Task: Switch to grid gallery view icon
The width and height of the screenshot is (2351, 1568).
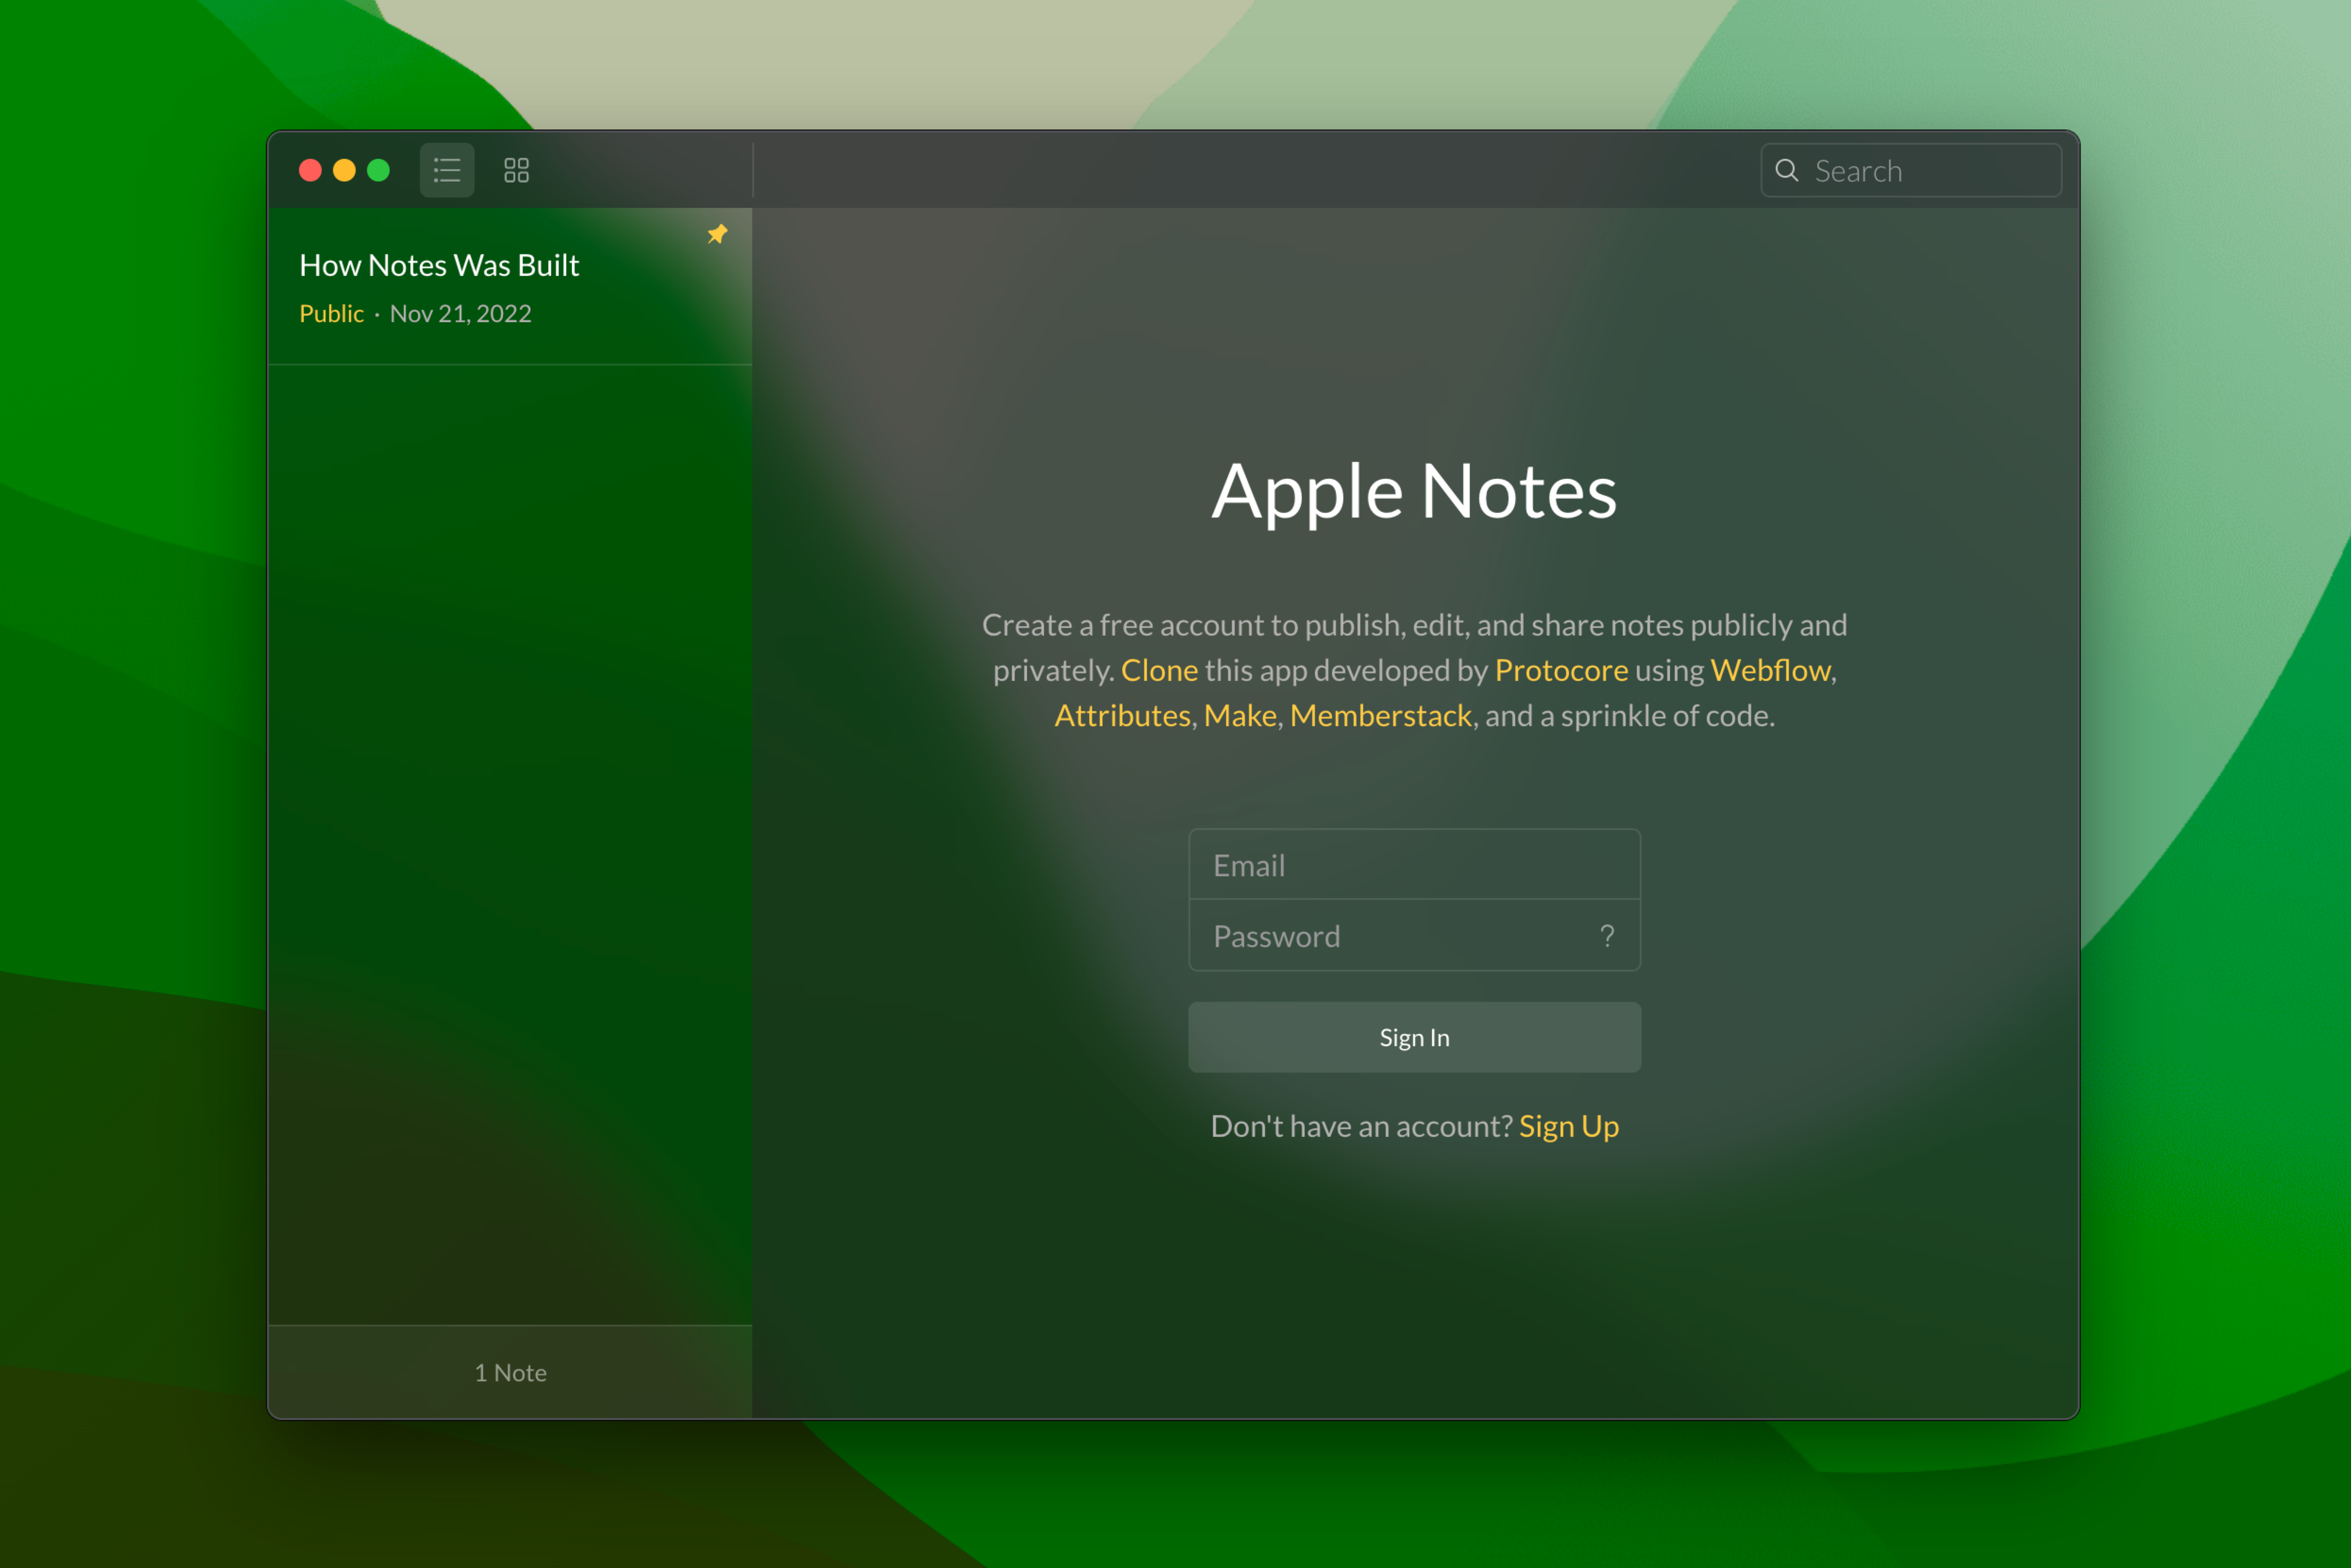Action: click(x=516, y=170)
